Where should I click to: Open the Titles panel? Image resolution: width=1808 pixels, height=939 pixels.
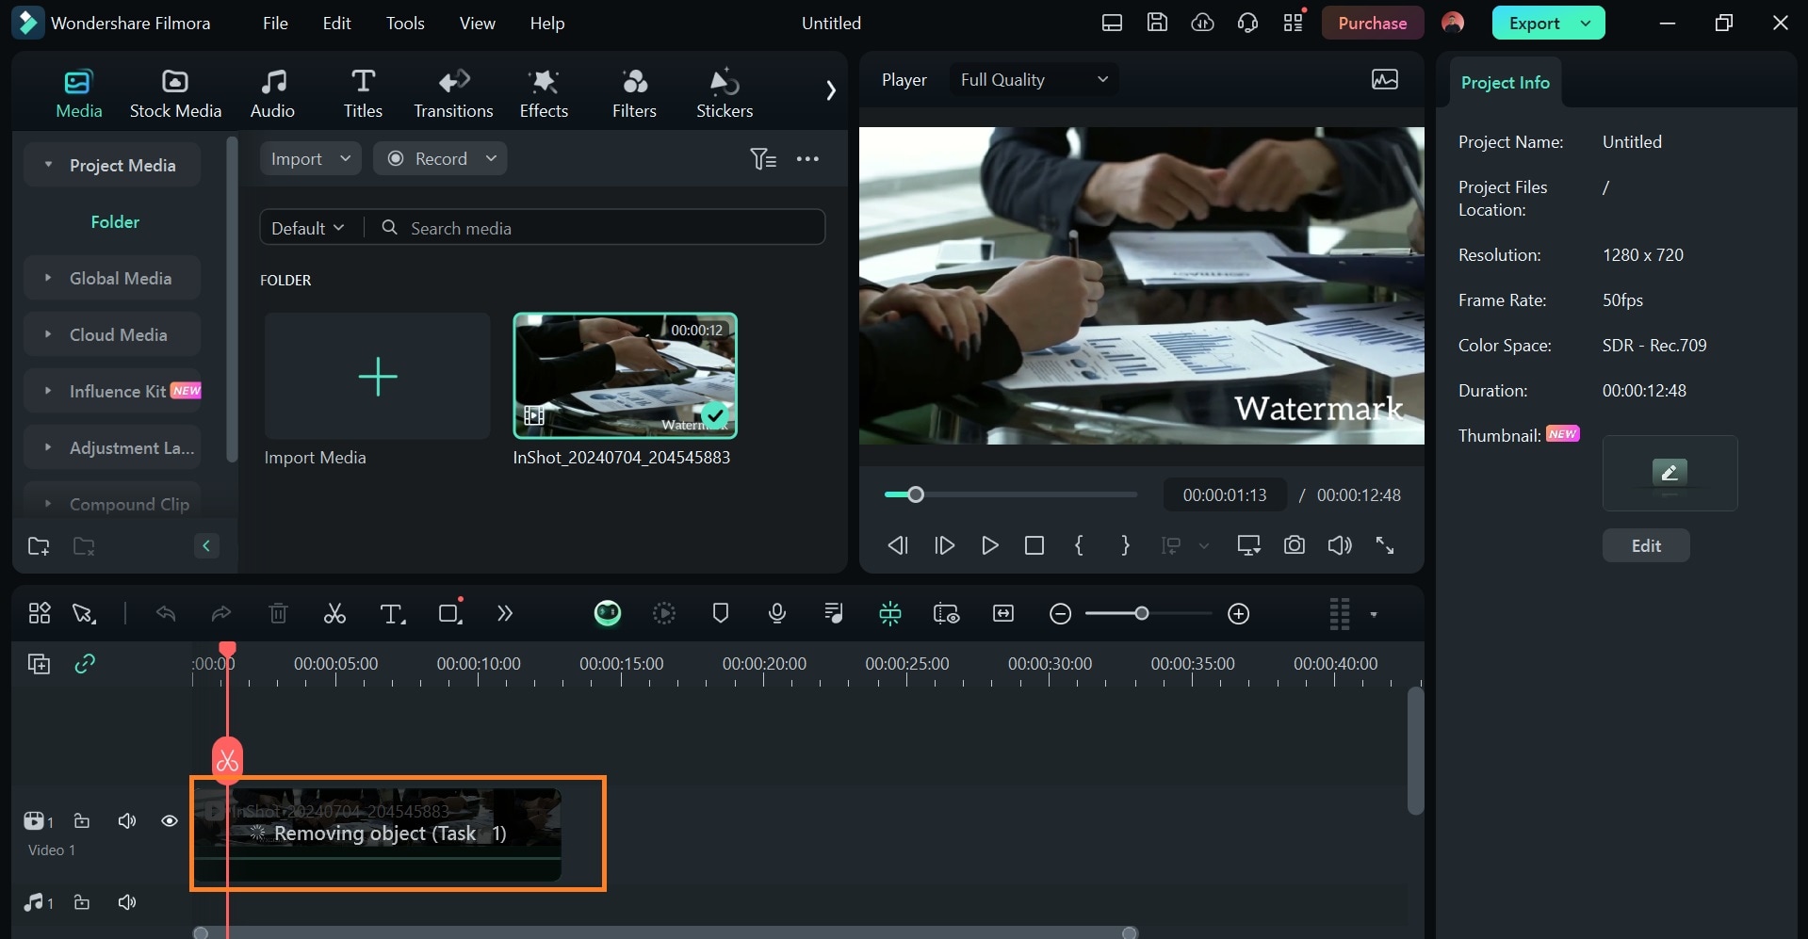(363, 94)
